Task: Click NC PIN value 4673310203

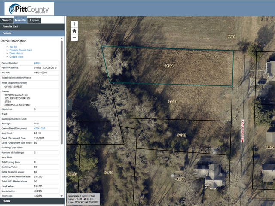Action: coord(40,73)
